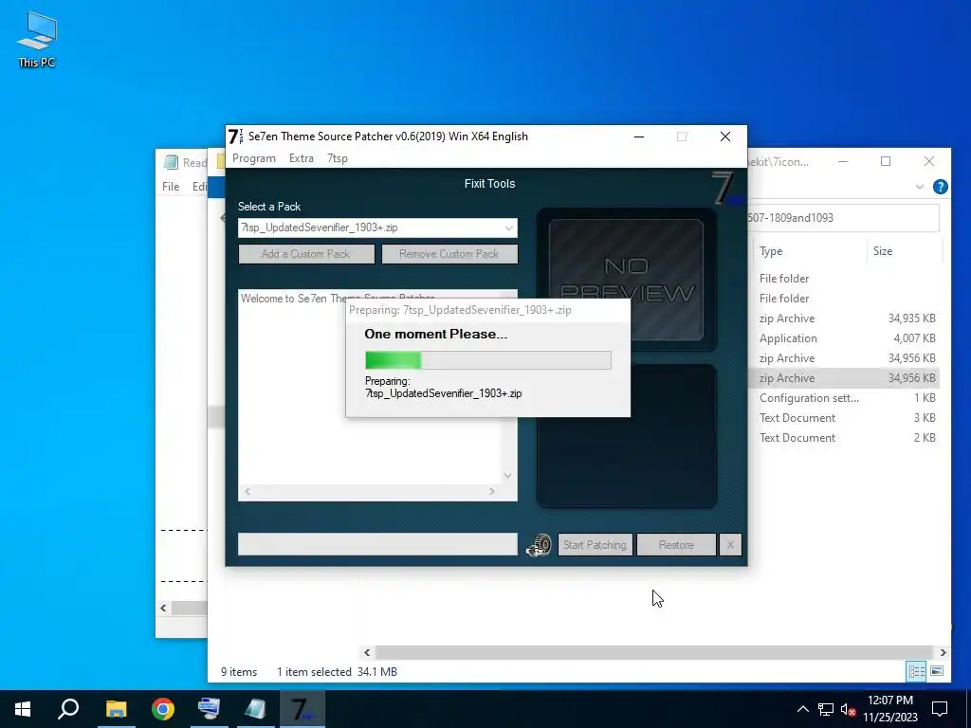Screen dimensions: 971x728
Task: Switch to the Notepad taskbar icon
Action: (255, 709)
